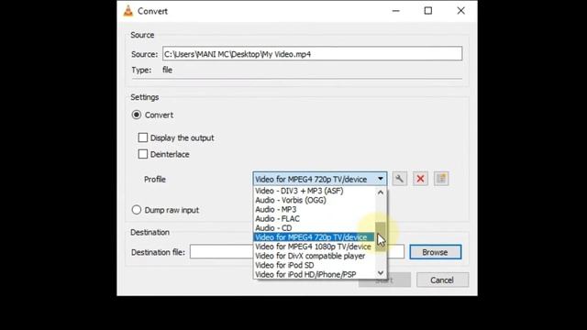Image resolution: width=587 pixels, height=330 pixels.
Task: Choose Video - DIV3 + MP3 (ASF) profile
Action: (315, 191)
